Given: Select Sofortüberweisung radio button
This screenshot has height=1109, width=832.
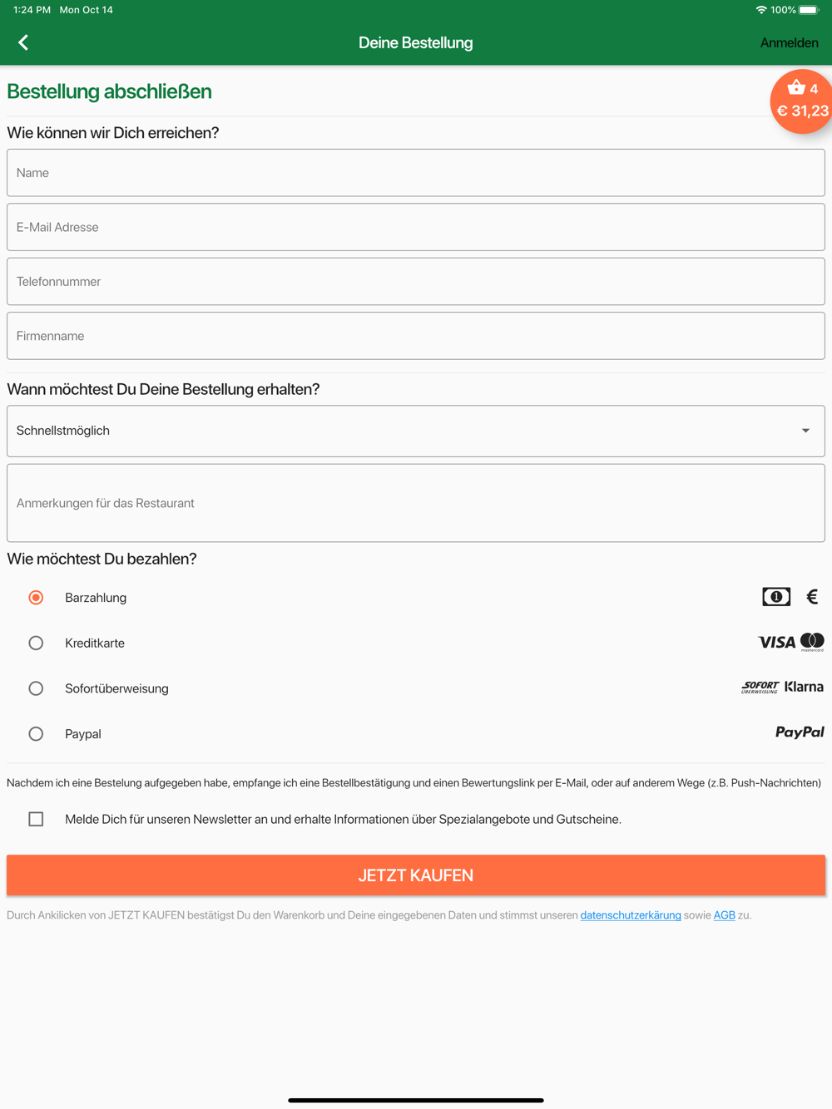Looking at the screenshot, I should [x=36, y=688].
